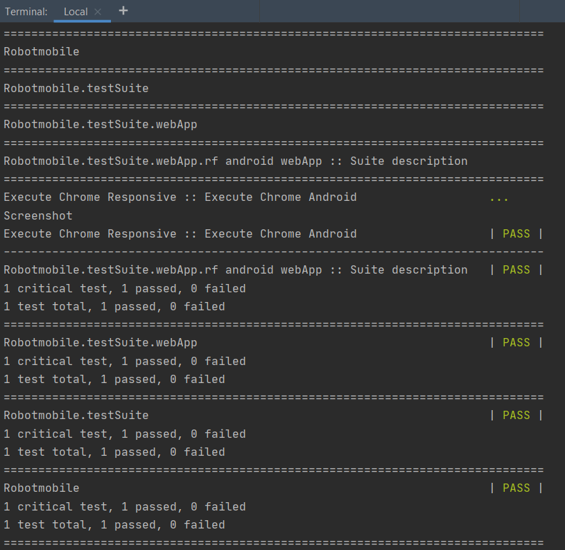Click test total line under Robotmobile.testSuite.webApp PASS
The image size is (565, 550).
(114, 380)
